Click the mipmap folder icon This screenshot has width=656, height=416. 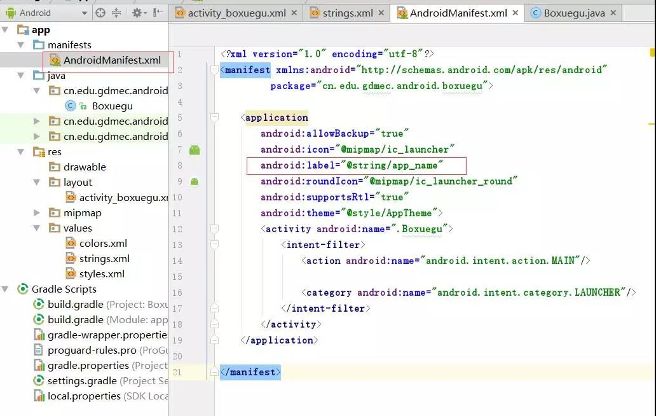[55, 212]
